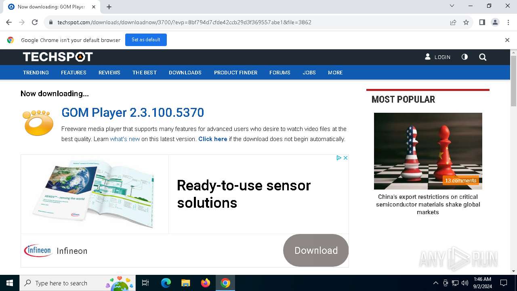The width and height of the screenshot is (517, 291).
Task: Click the ad Download button
Action: point(316,250)
